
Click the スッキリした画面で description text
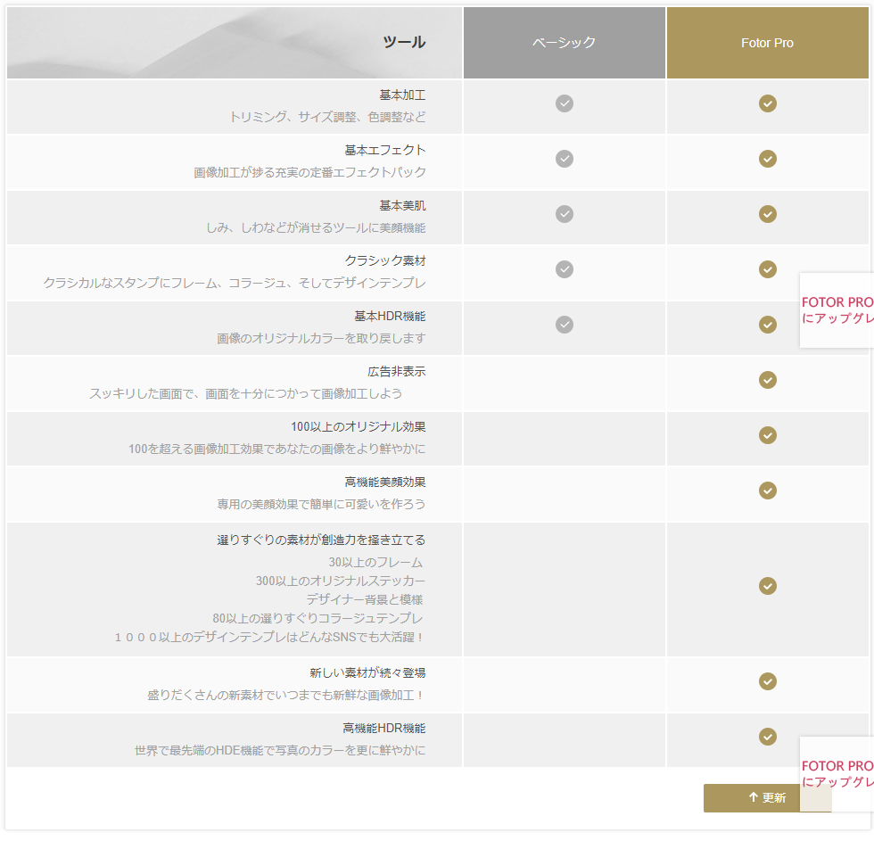246,393
